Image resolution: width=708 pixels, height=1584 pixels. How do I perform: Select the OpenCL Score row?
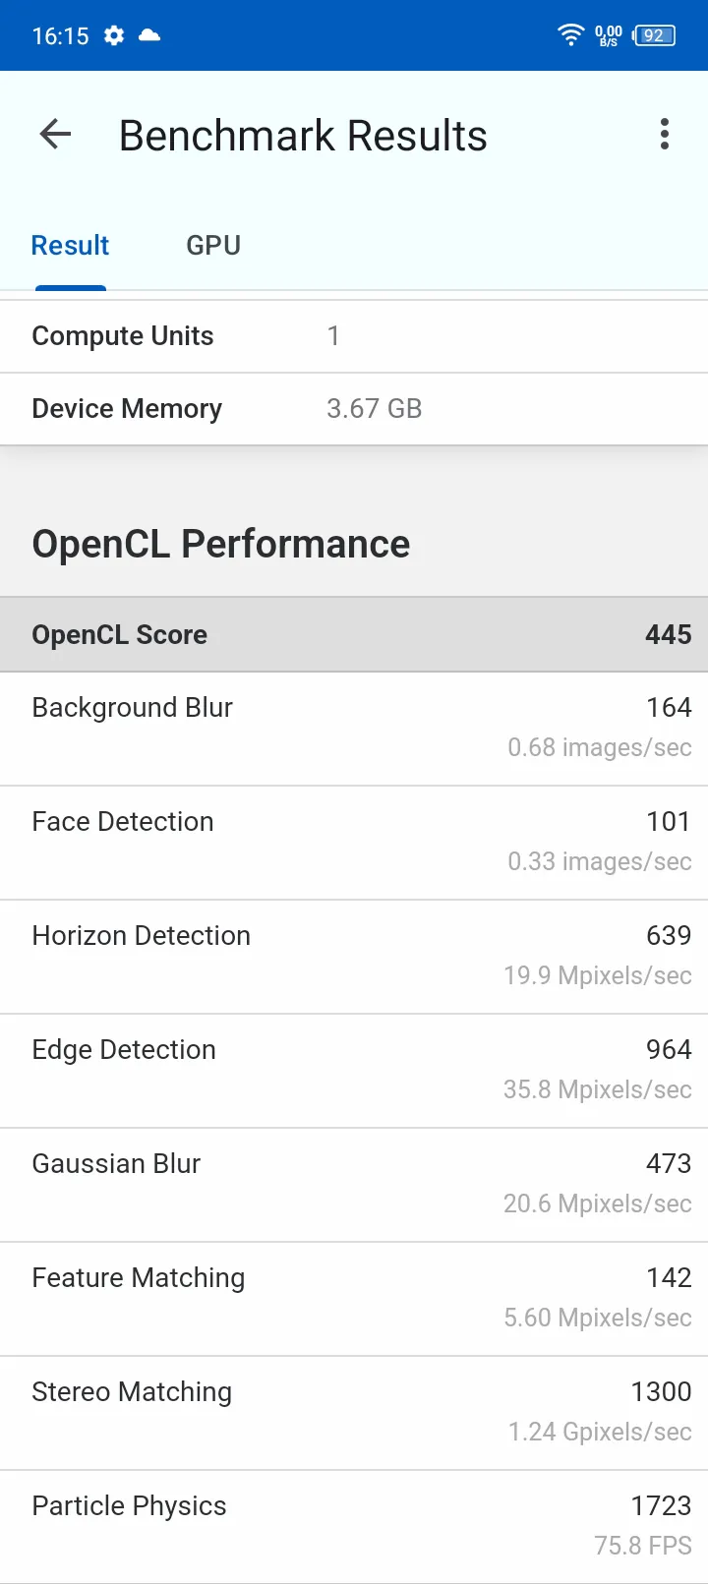click(354, 634)
